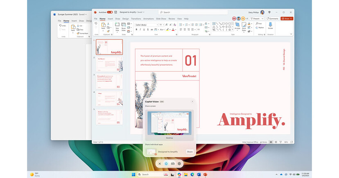Click the Windows Start button
The image size is (339, 178).
133,175
